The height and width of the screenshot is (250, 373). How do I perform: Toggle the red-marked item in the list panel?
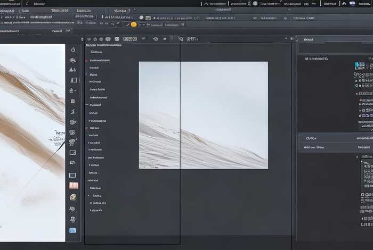coord(87,61)
